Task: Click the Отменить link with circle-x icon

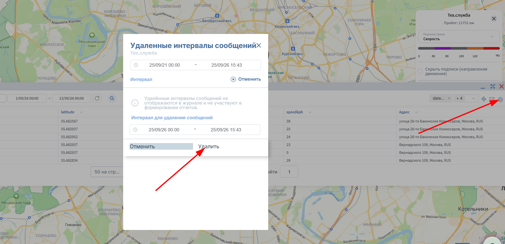Action: [246, 79]
